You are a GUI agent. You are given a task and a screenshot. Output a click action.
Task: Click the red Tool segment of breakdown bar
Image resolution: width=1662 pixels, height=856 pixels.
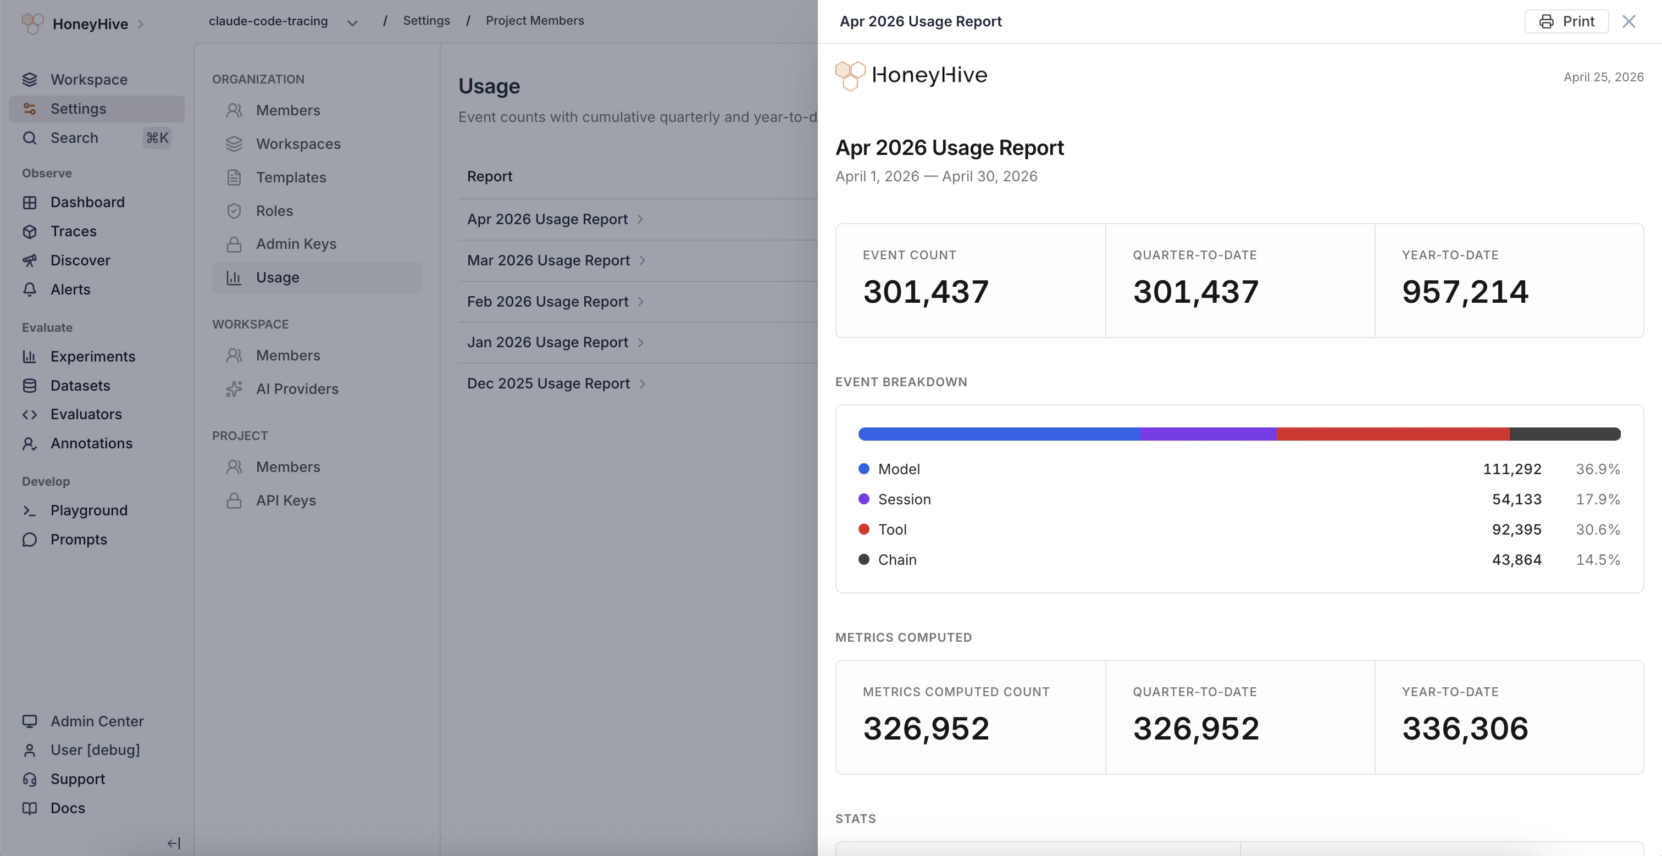point(1393,433)
